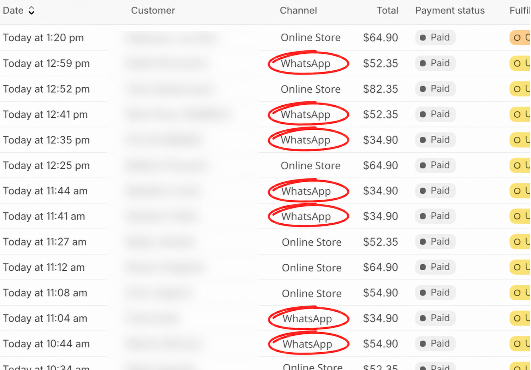531x370 pixels.
Task: Select the WhatsApp label on the 11:41 am order
Action: coord(306,216)
